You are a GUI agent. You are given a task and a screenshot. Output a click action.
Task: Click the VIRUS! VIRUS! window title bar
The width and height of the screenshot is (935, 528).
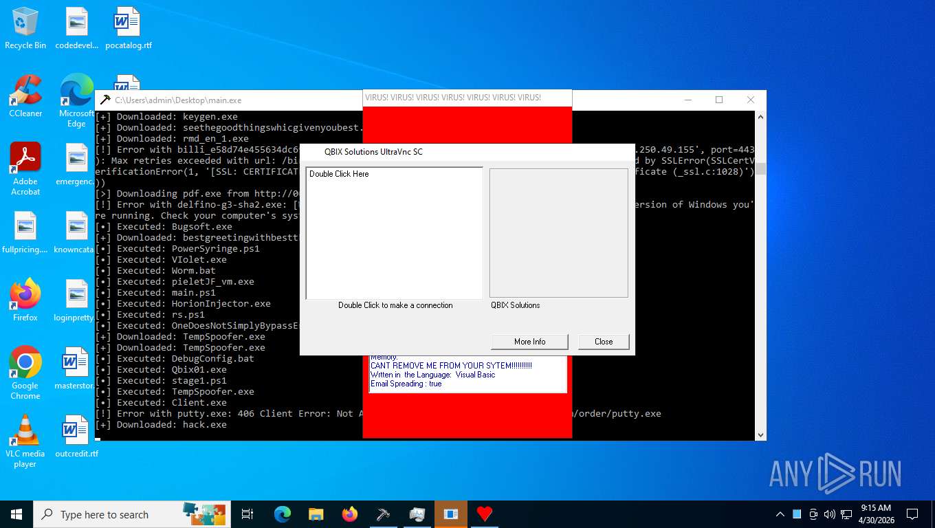click(x=467, y=98)
